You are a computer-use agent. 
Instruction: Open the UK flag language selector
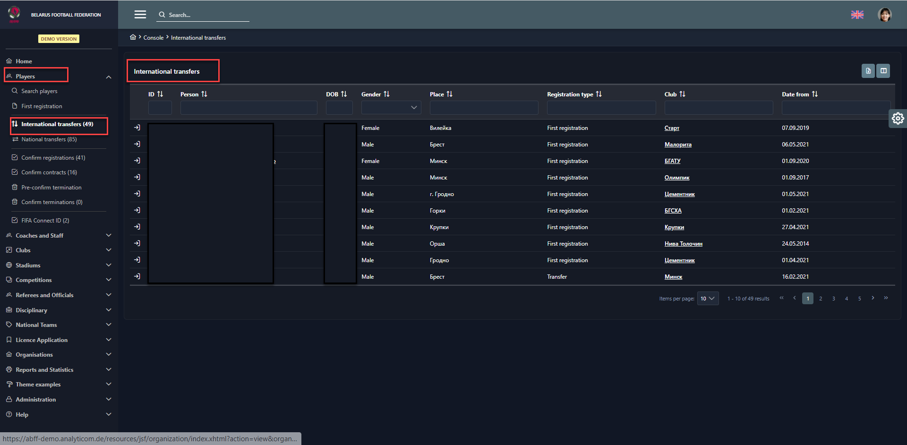click(857, 15)
